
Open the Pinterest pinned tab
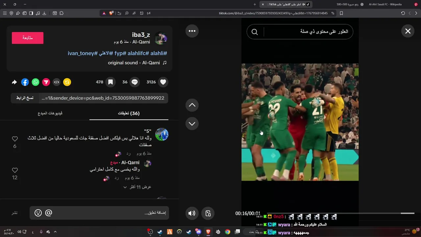[416, 4]
